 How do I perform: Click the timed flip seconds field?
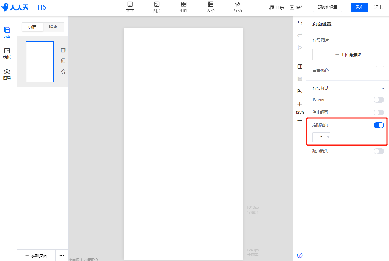click(x=321, y=137)
